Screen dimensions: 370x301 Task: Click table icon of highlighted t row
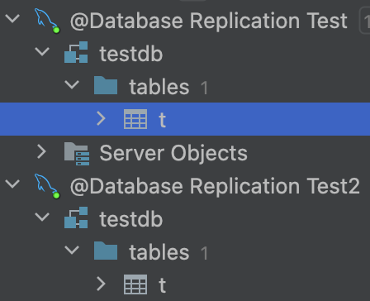click(x=135, y=119)
